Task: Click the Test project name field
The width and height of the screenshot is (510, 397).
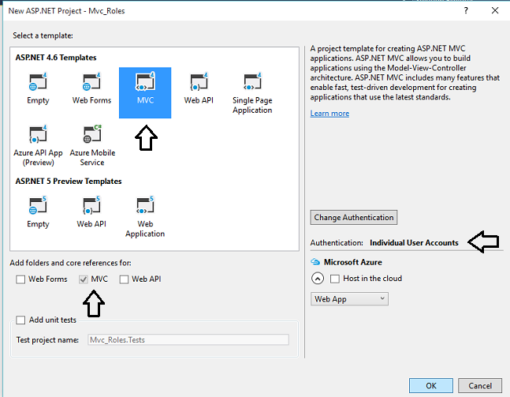Action: pyautogui.click(x=188, y=339)
